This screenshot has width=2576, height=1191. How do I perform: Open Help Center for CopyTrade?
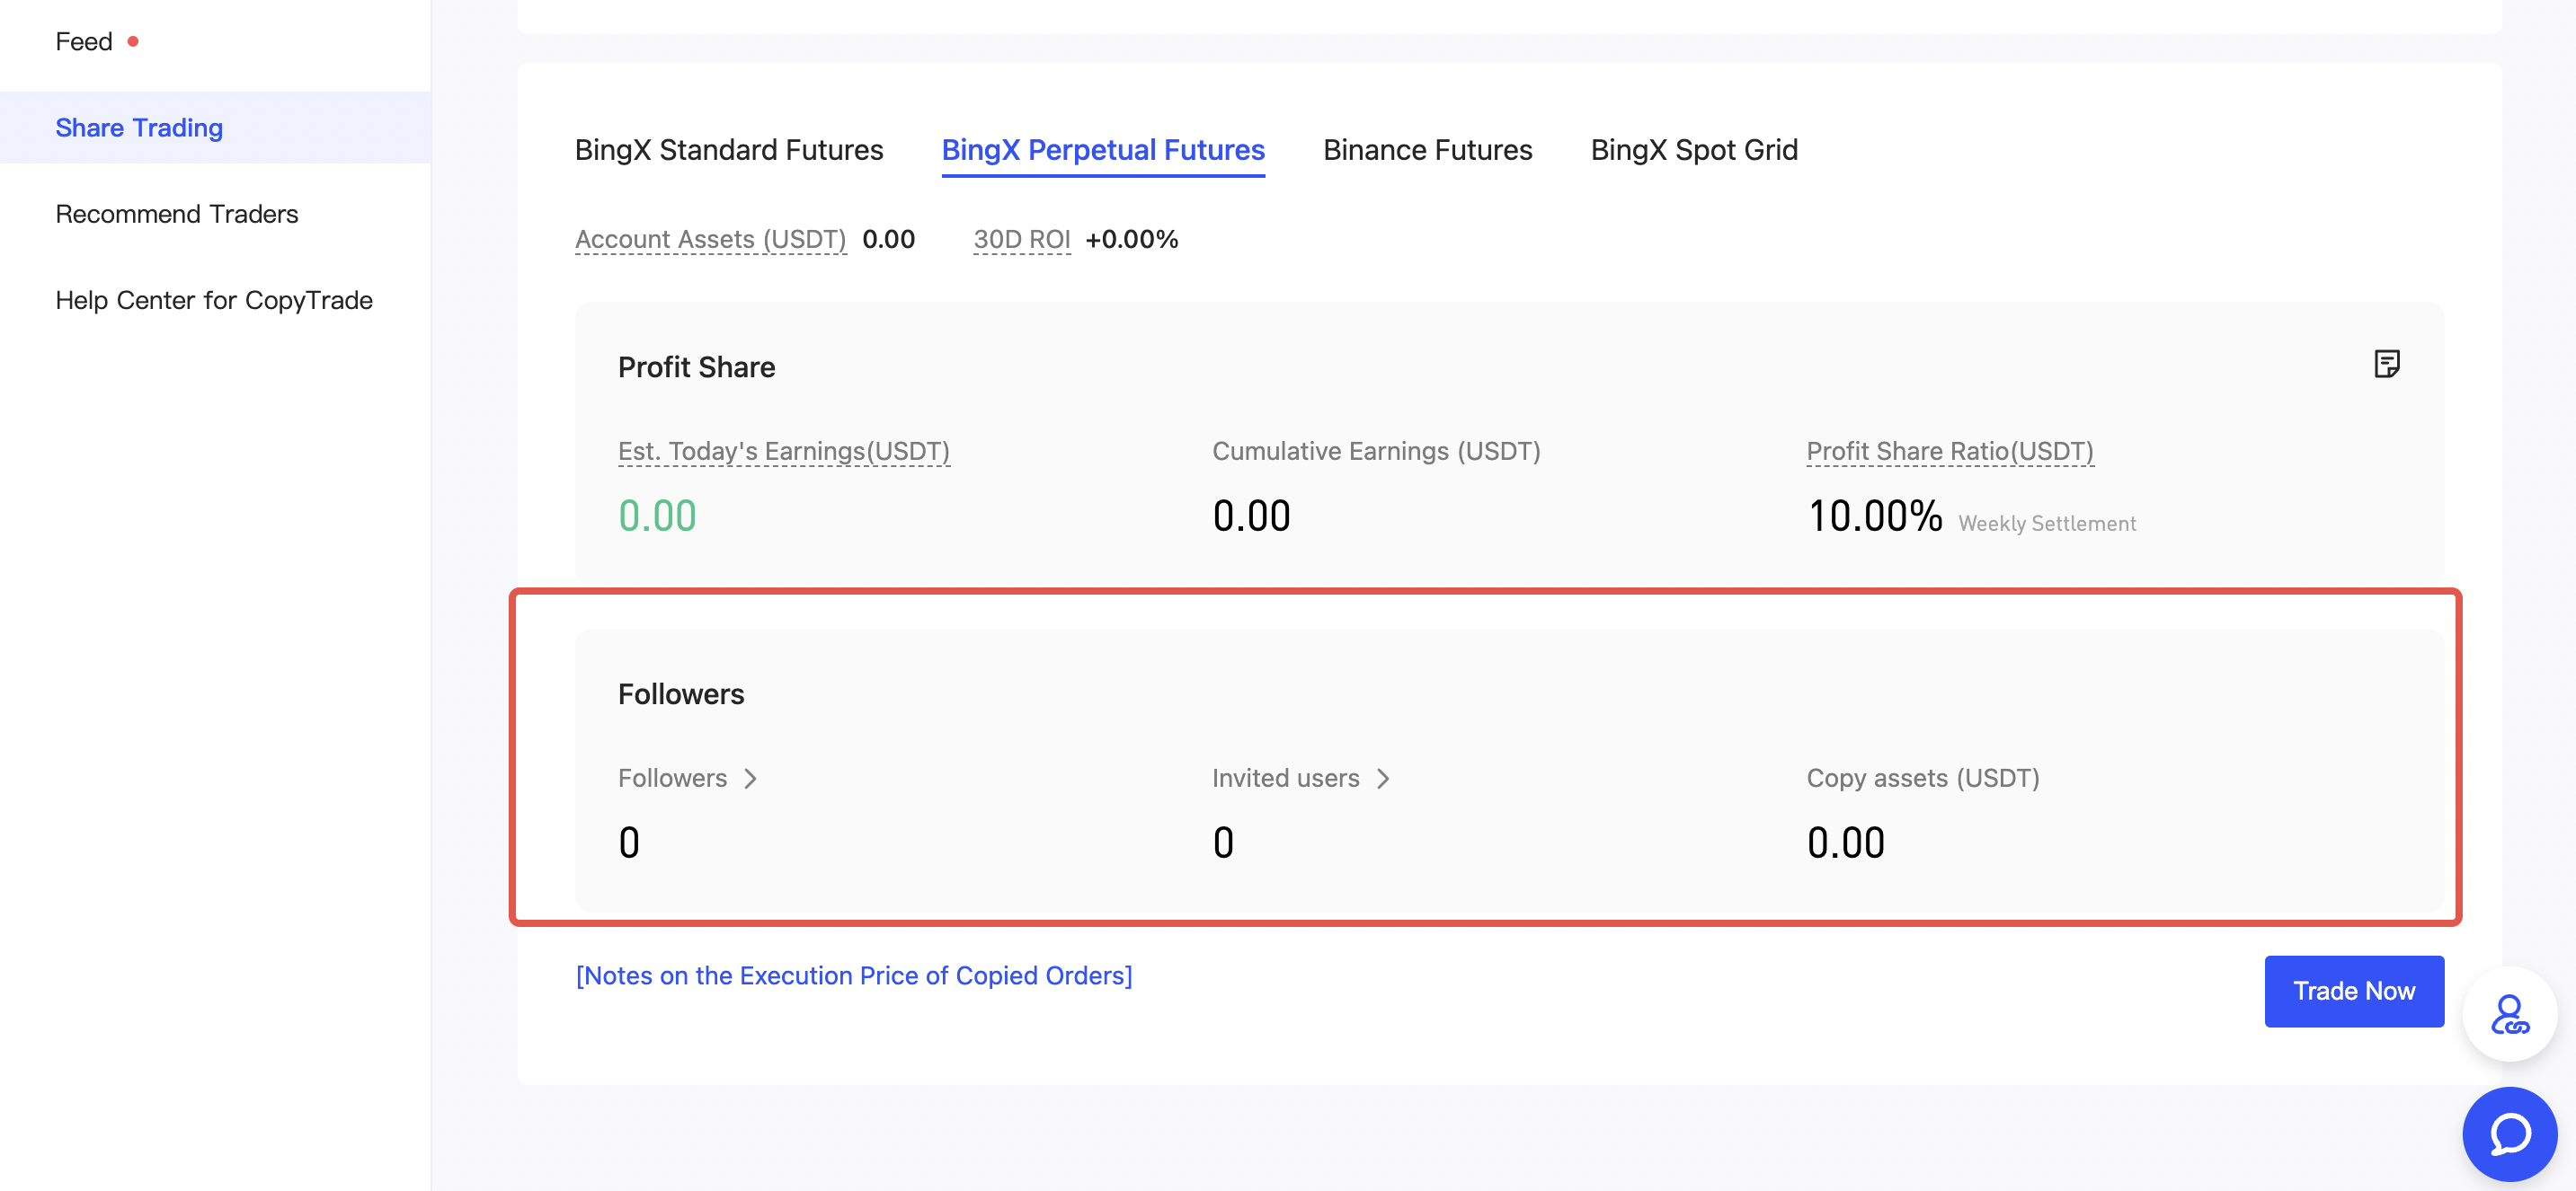[x=214, y=300]
